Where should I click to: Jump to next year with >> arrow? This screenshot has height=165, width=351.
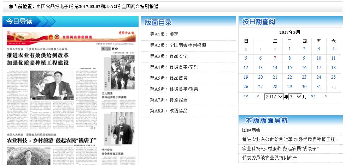(313, 96)
